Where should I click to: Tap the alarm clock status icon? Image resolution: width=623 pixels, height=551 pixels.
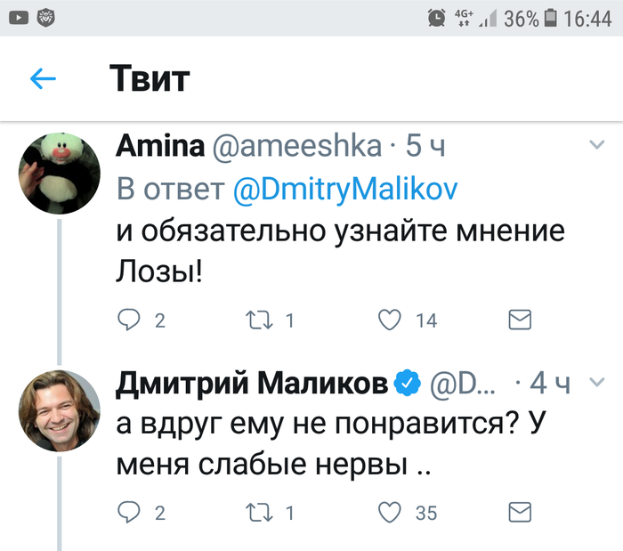point(437,17)
